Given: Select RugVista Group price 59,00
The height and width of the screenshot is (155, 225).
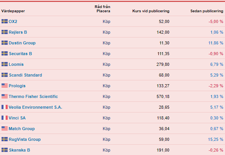Looking at the screenshot, I should click(164, 139).
